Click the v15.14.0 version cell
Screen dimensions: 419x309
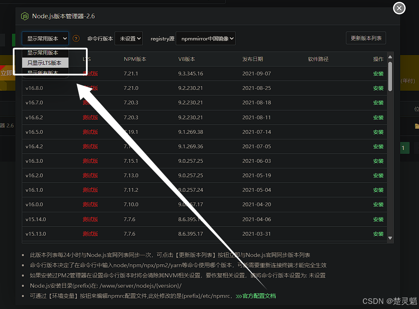35,219
